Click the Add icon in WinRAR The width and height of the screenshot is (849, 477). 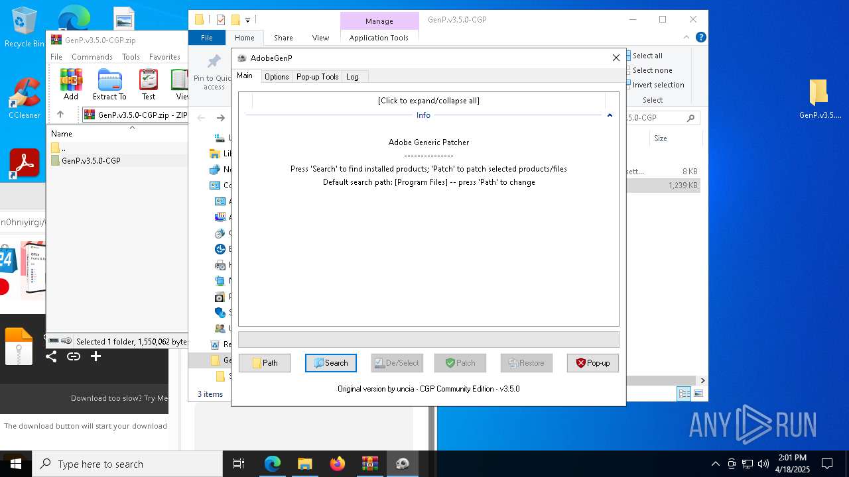point(71,85)
